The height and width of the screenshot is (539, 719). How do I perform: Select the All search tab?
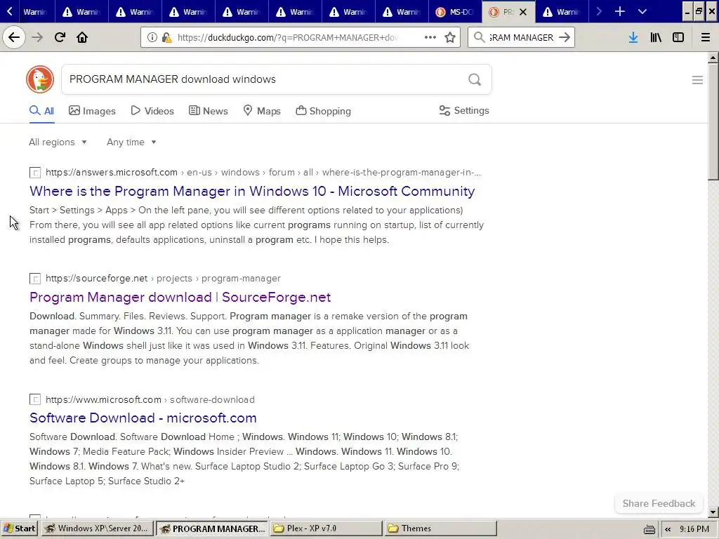(41, 111)
